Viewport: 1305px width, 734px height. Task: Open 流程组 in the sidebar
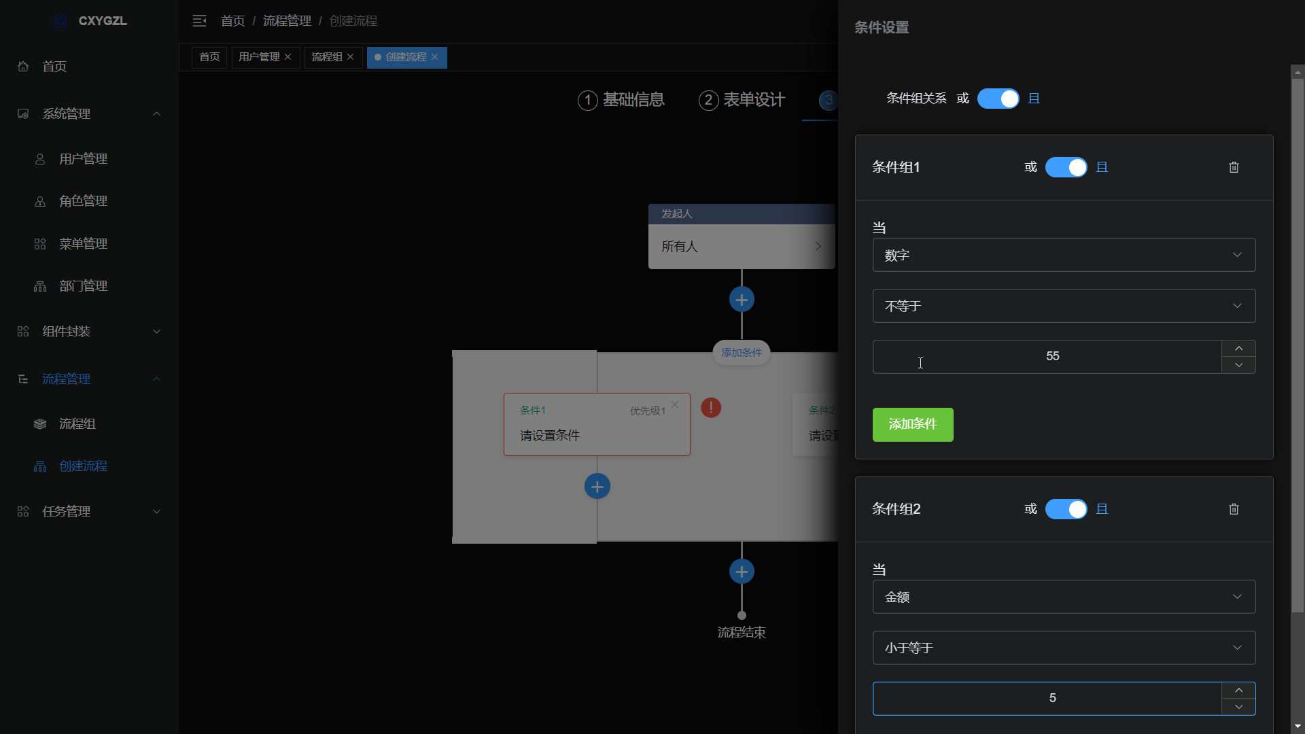(x=89, y=423)
